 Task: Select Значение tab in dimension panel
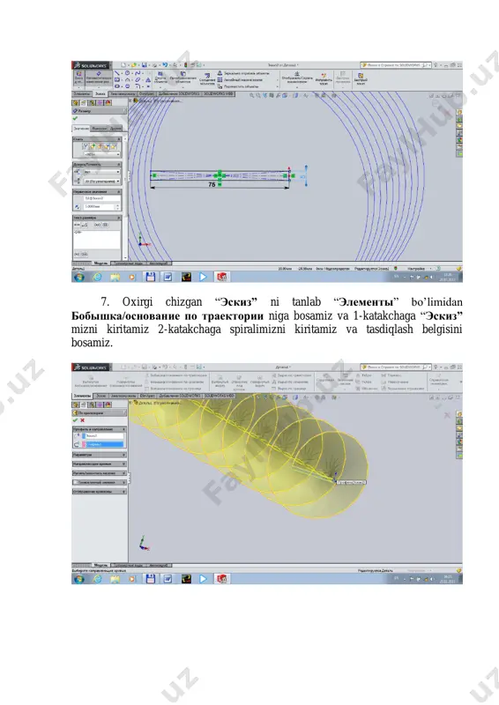coord(81,129)
